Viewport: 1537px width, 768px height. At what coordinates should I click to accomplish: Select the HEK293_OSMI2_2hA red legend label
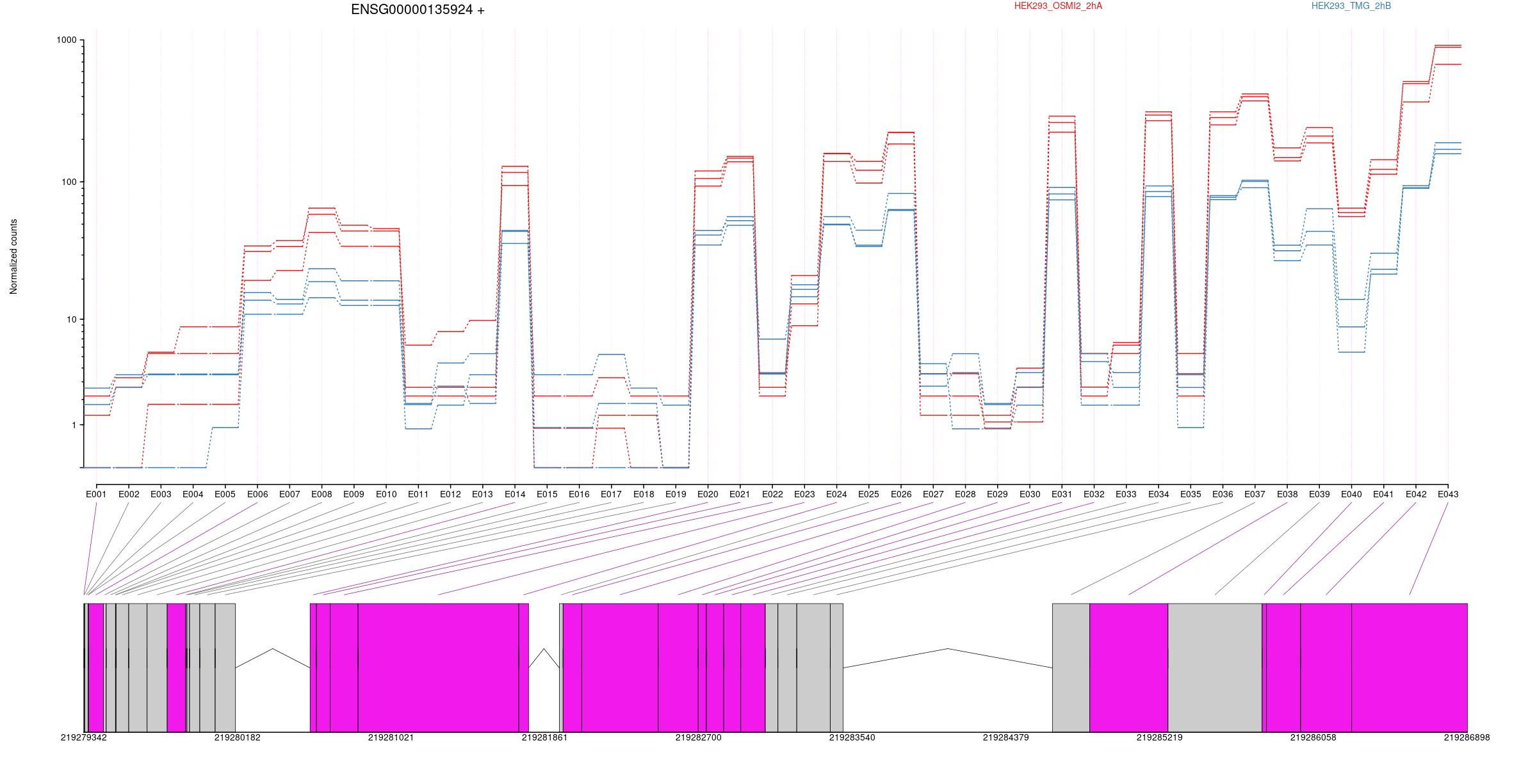click(1058, 6)
